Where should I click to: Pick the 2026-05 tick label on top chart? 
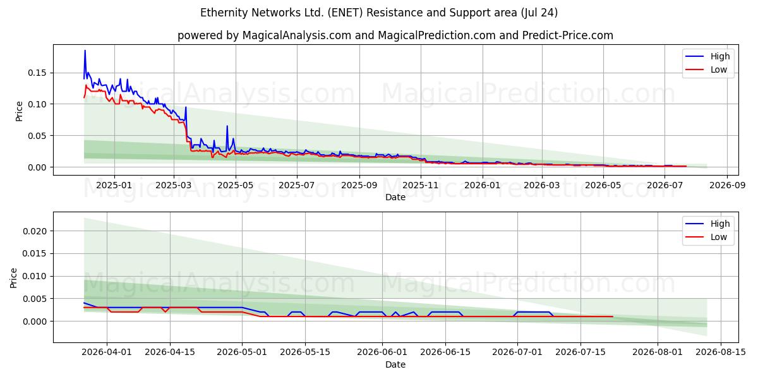pyautogui.click(x=603, y=185)
